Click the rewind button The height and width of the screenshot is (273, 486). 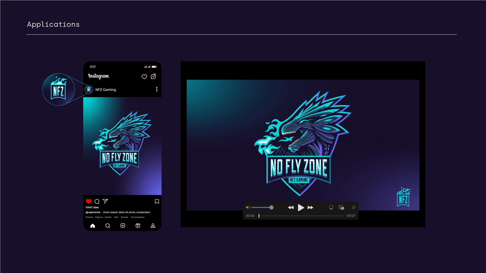click(x=291, y=208)
